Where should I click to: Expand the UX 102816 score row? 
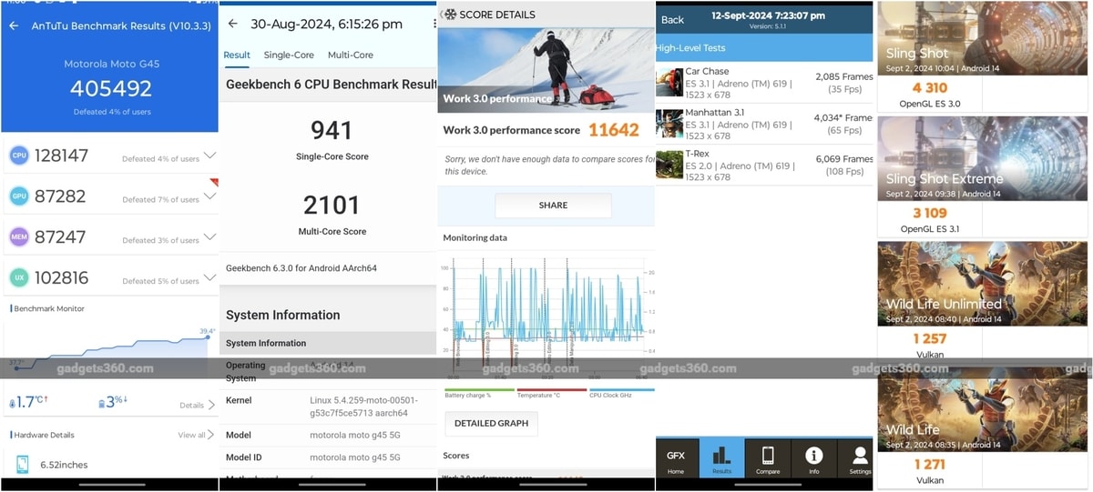tap(209, 278)
